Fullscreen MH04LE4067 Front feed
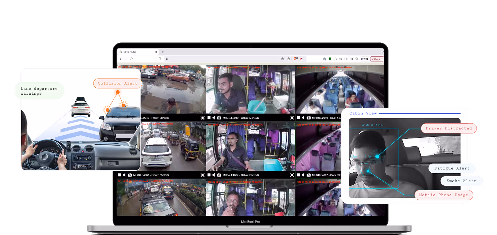The image size is (497, 235). pyautogui.click(x=203, y=175)
